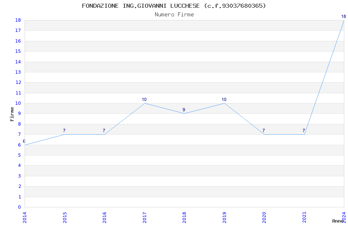Select x-axis year label 2020

click(x=264, y=218)
